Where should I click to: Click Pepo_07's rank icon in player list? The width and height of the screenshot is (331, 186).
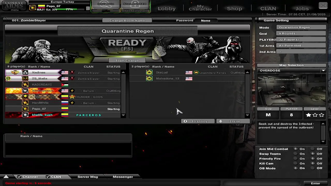coord(25,109)
